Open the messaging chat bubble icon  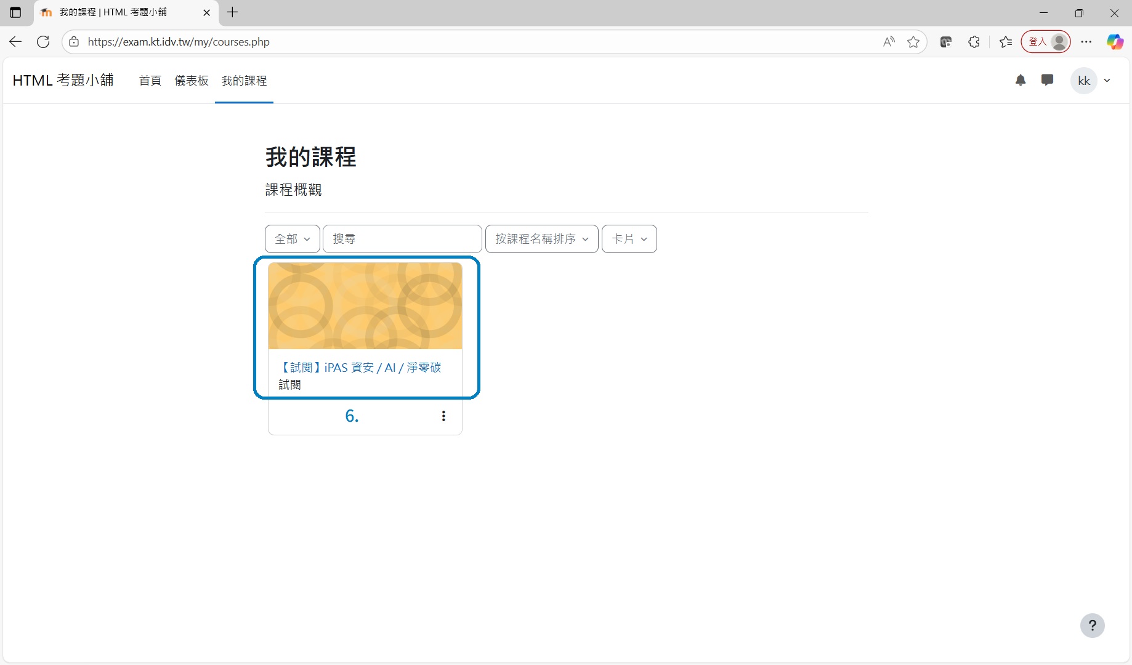click(x=1047, y=80)
